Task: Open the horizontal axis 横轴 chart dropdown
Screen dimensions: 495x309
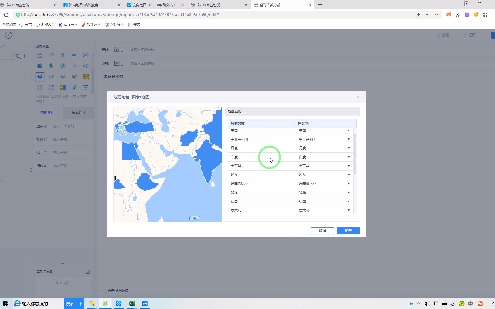Action: pyautogui.click(x=118, y=50)
